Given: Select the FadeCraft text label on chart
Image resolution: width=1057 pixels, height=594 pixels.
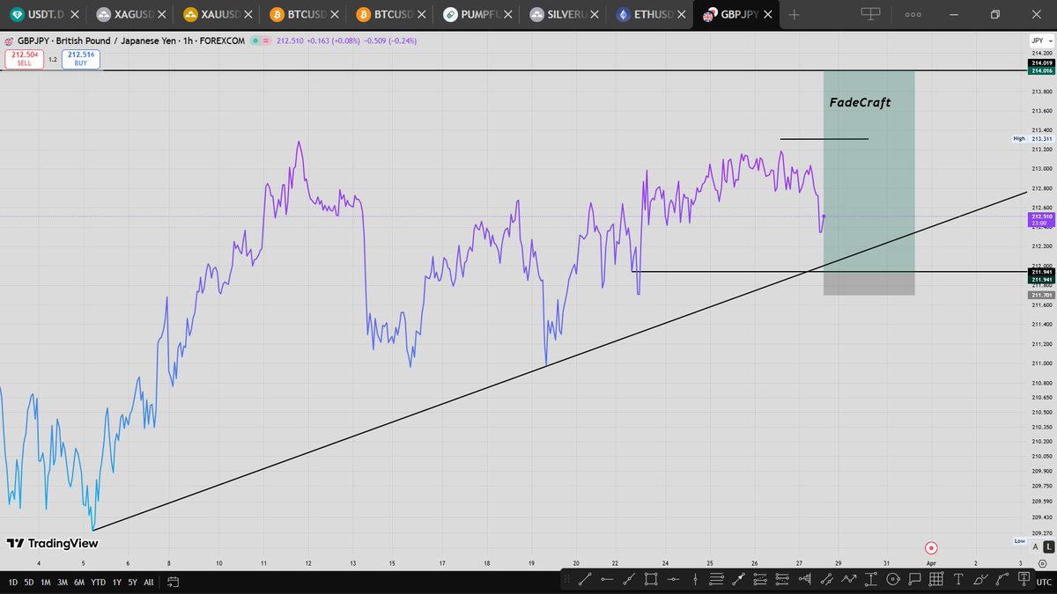Looking at the screenshot, I should 861,102.
